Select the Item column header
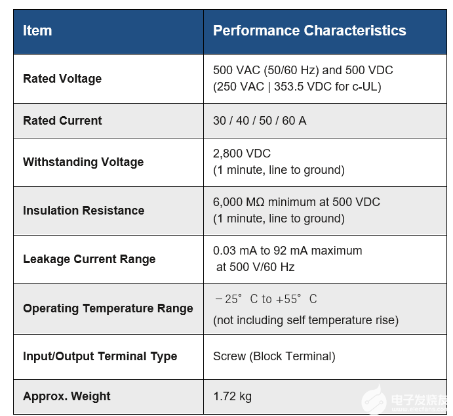The image size is (453, 416). 37,31
